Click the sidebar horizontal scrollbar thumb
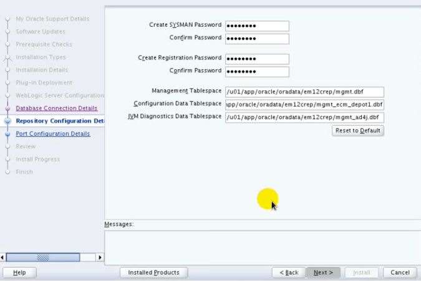The image size is (421, 281). pos(43,257)
